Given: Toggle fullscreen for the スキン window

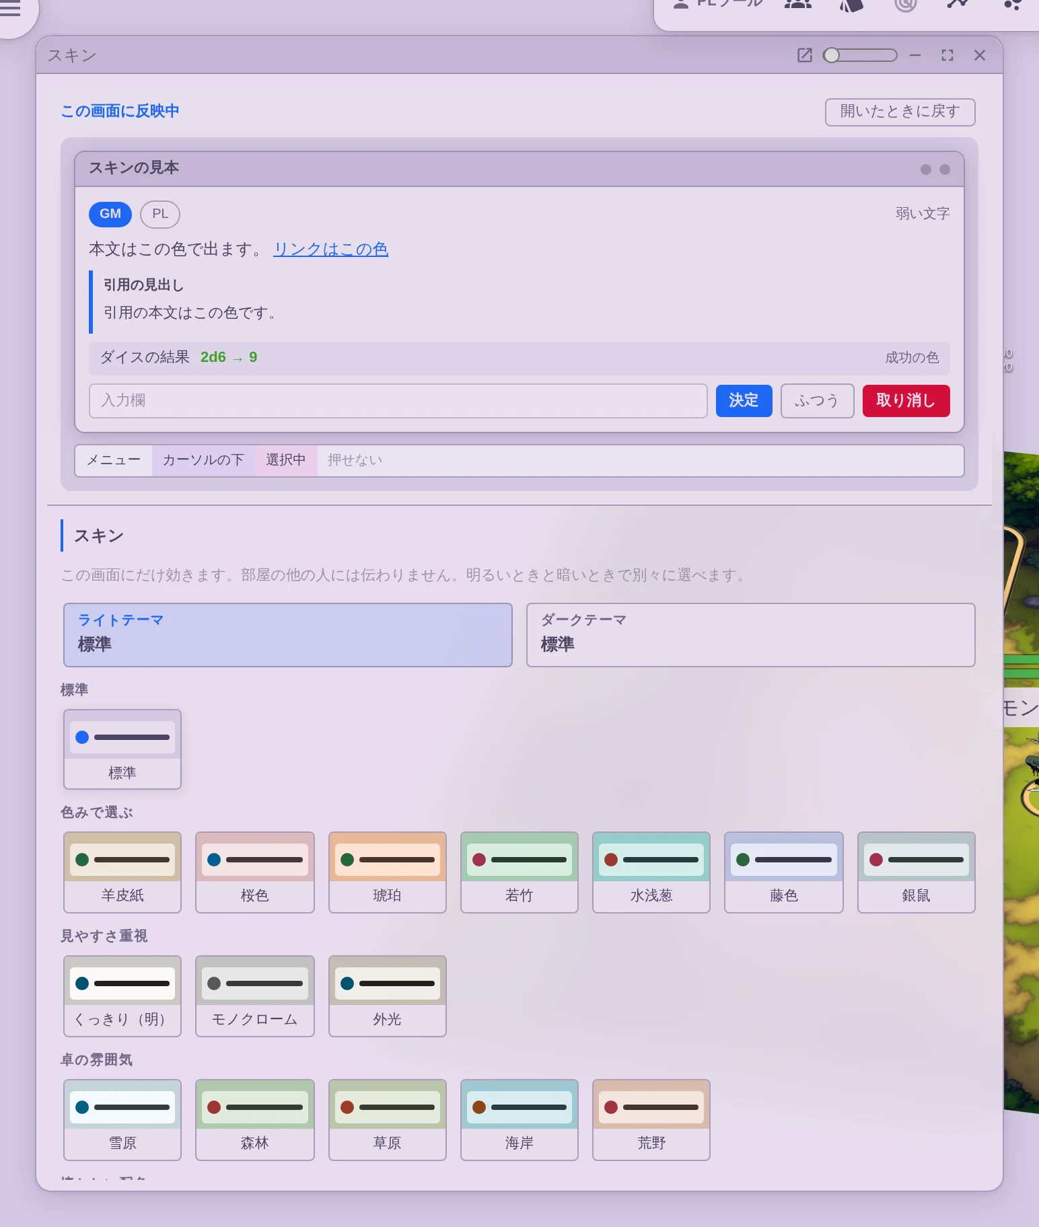Looking at the screenshot, I should [x=947, y=55].
